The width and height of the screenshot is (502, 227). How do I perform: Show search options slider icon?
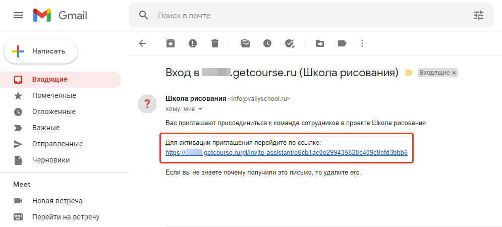479,15
